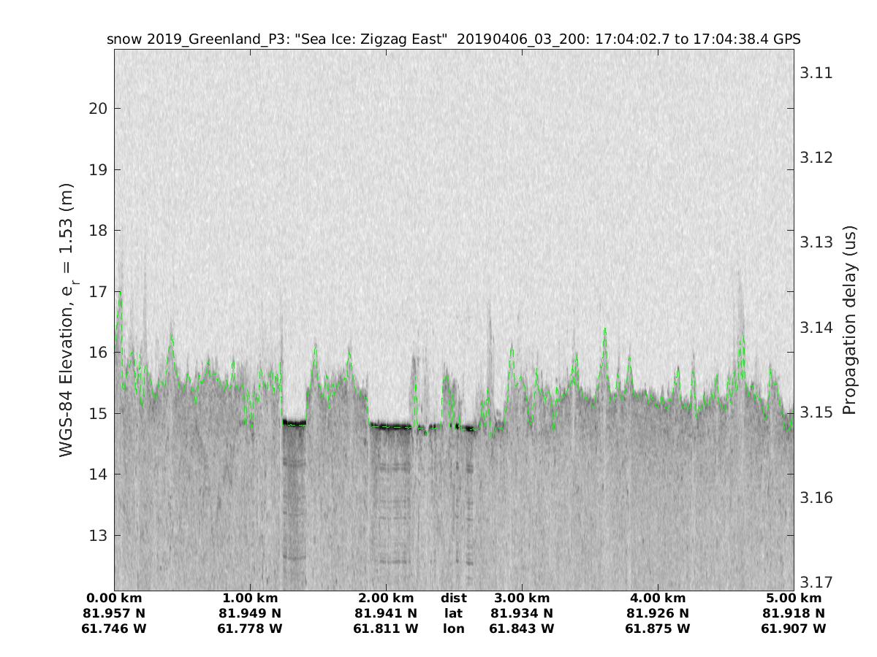Click the 0.00 km distance label
This screenshot has height=657, width=877.
point(115,599)
